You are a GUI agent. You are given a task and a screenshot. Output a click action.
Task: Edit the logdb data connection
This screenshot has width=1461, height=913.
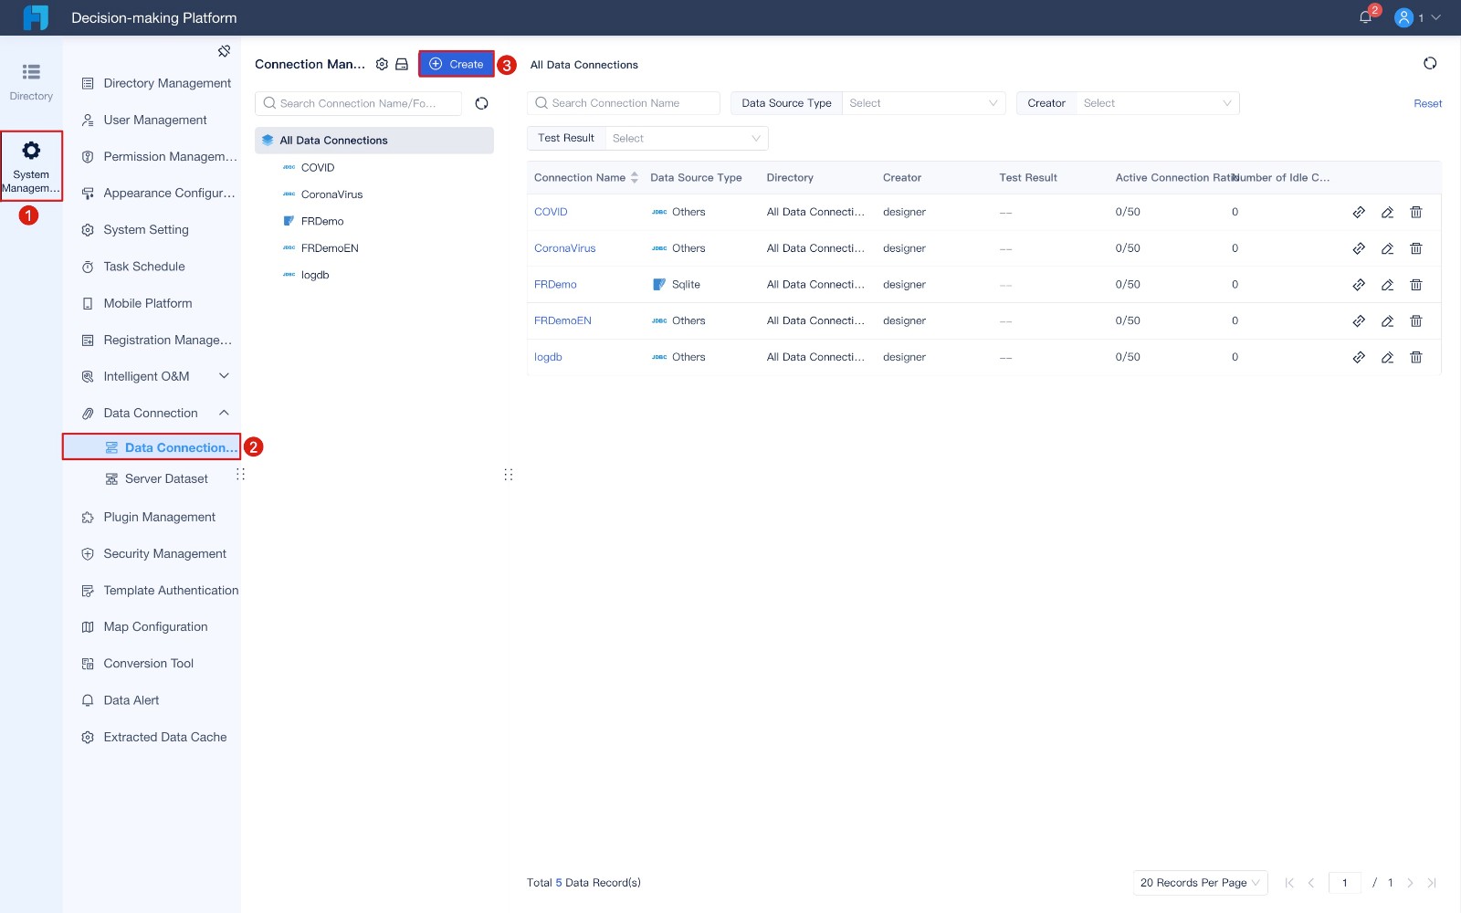tap(1387, 357)
